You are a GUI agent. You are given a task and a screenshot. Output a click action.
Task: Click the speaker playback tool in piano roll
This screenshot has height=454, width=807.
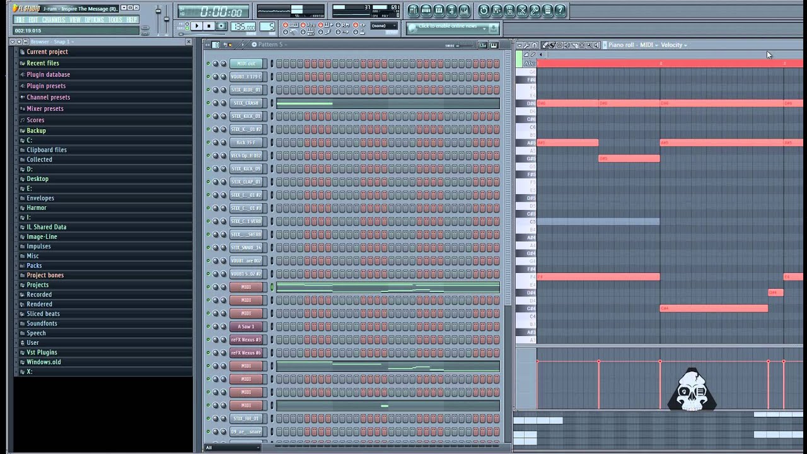pyautogui.click(x=596, y=45)
